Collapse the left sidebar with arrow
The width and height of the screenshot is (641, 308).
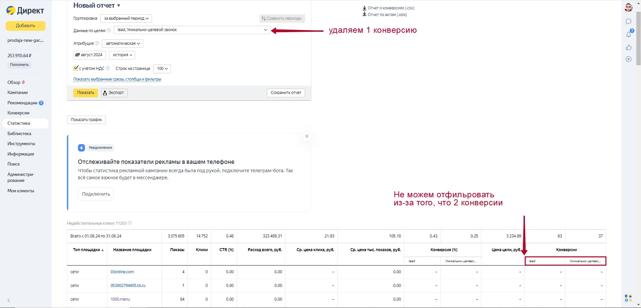(9, 300)
